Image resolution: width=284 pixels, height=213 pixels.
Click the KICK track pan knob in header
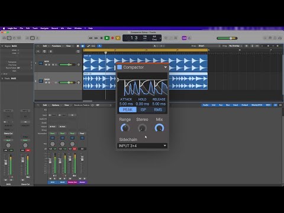click(79, 64)
